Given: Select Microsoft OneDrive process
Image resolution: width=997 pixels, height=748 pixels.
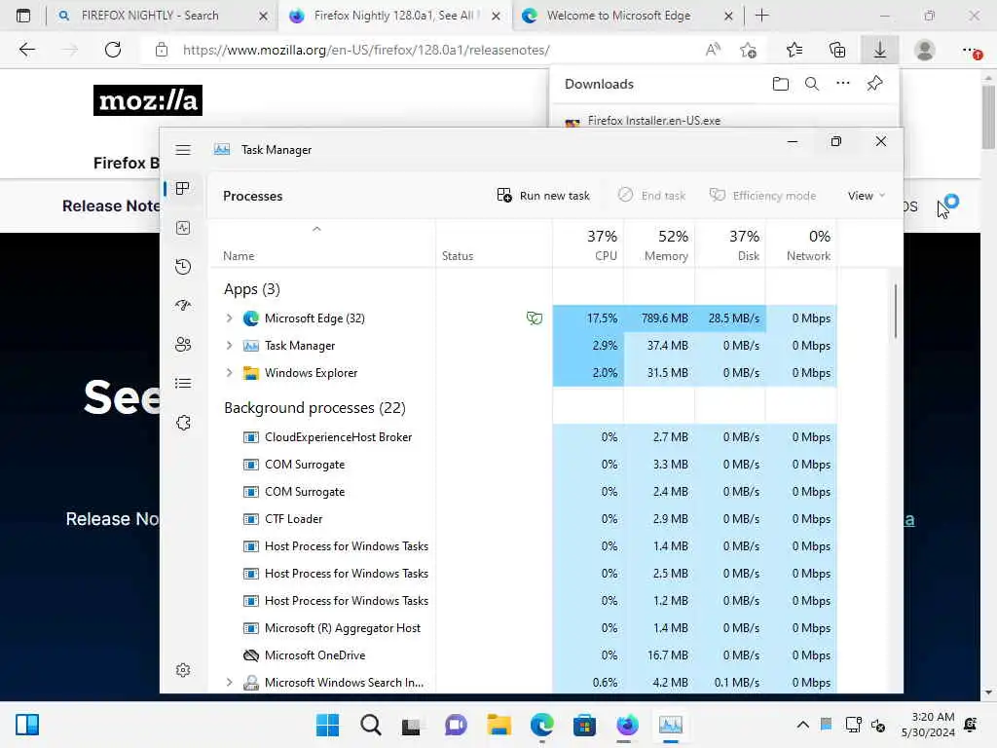Looking at the screenshot, I should point(314,655).
